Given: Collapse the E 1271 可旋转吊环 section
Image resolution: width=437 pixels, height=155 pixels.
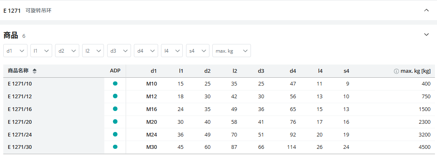Looking at the screenshot, I should coord(426,10).
